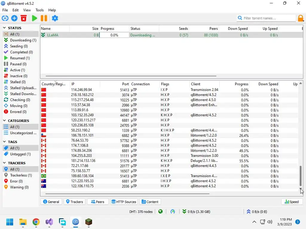Open the View menu

point(27,10)
